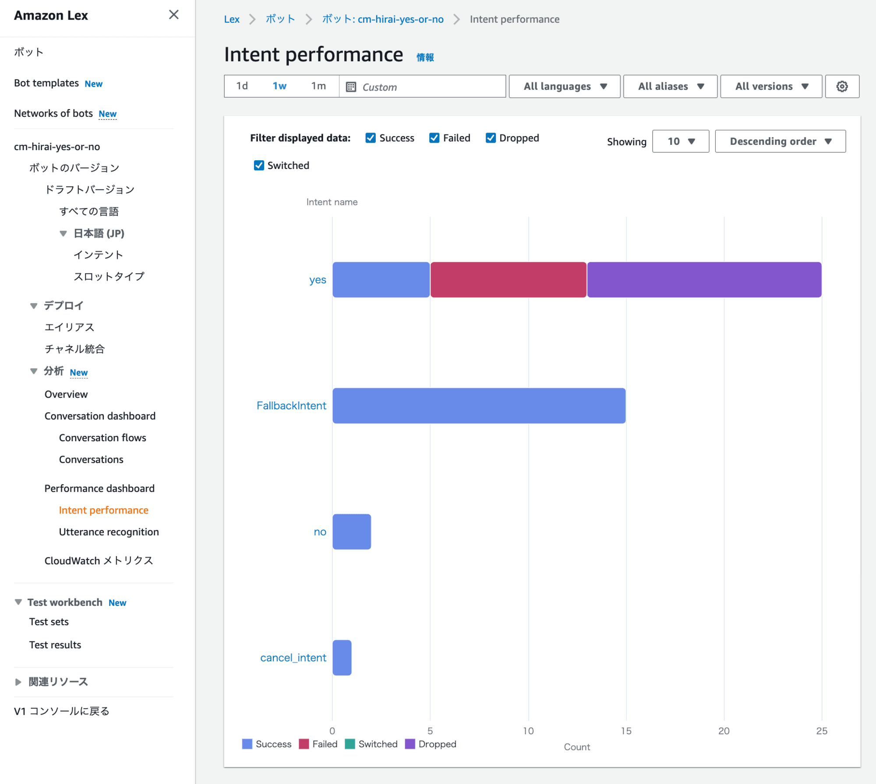The image size is (876, 784).
Task: Open analytics Overview page
Action: tap(66, 394)
